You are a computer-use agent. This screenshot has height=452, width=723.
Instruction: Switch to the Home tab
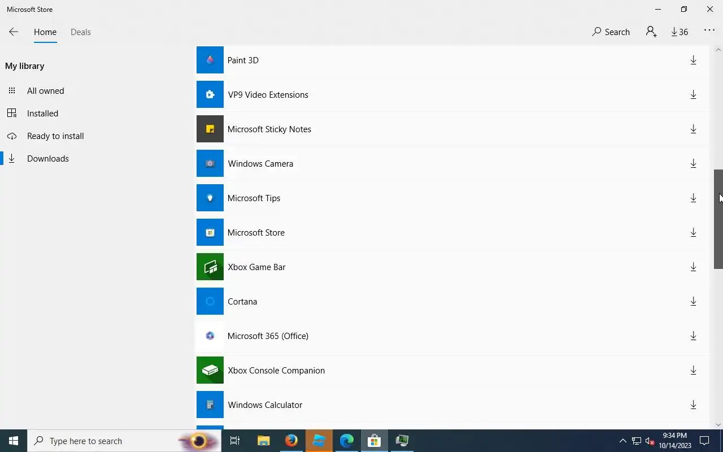[45, 32]
